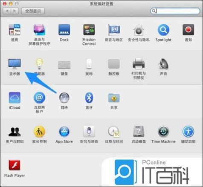Open 语言与地区 flag icon

[x=114, y=30]
